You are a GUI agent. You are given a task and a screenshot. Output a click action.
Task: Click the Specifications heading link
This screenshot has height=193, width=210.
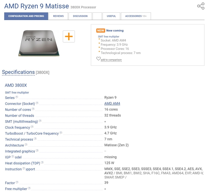tap(18, 72)
